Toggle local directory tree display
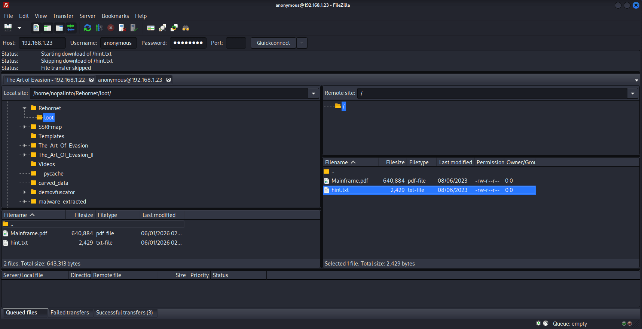Screen dimensions: 642x329 [48, 28]
